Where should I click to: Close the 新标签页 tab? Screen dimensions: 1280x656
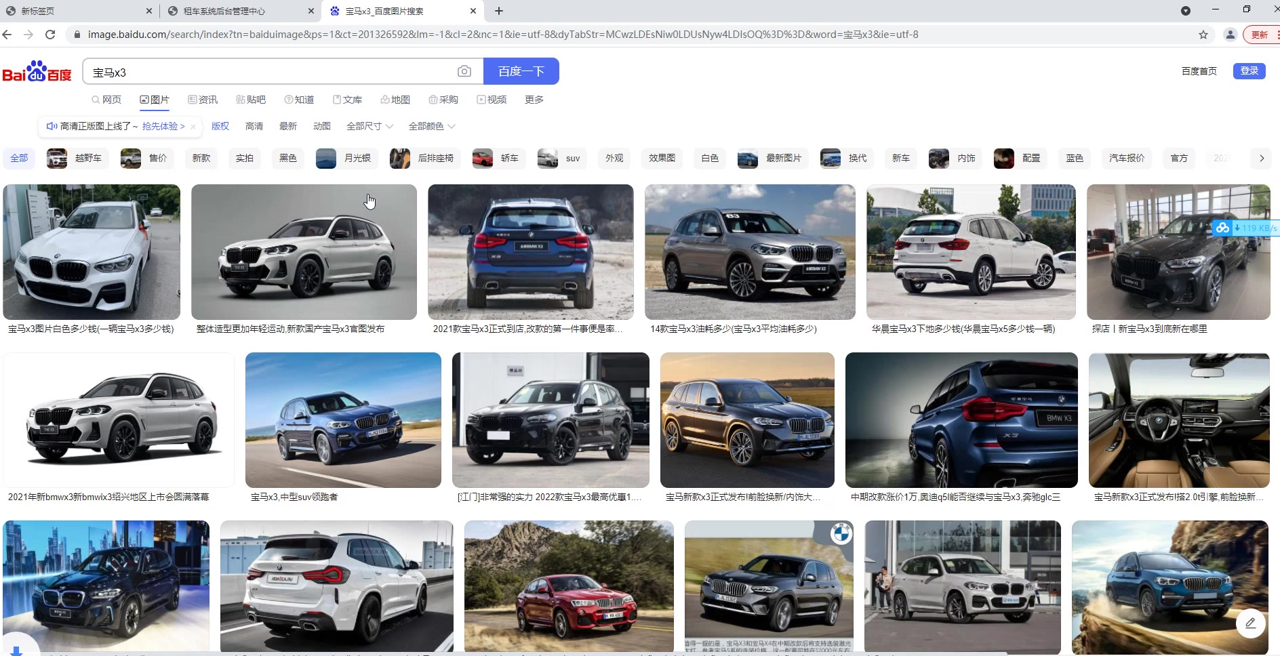tap(149, 11)
